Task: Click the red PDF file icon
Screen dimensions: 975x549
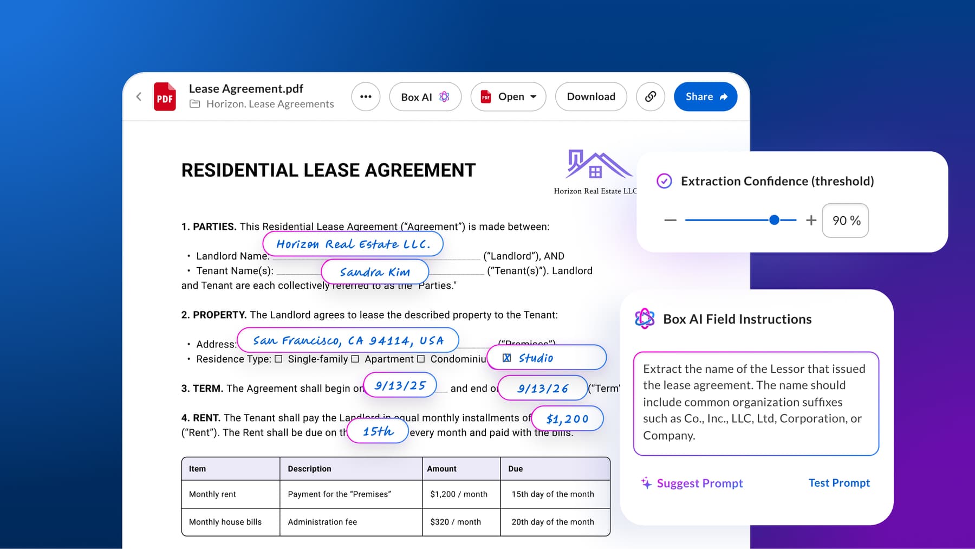Action: [165, 97]
